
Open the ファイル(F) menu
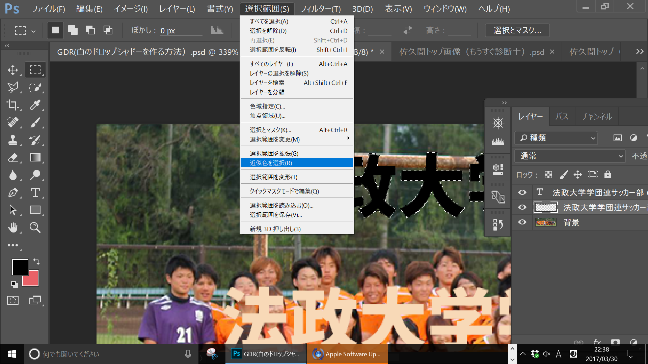click(48, 9)
